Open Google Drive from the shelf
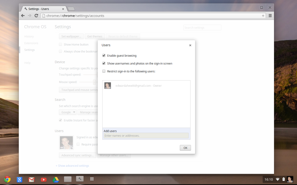 pos(55,179)
